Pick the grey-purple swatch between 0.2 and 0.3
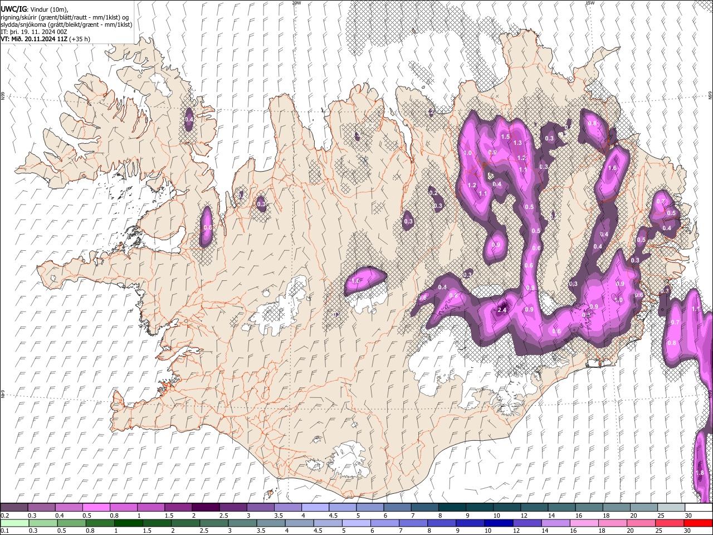Screen dimensions: 713x535 click(14, 508)
